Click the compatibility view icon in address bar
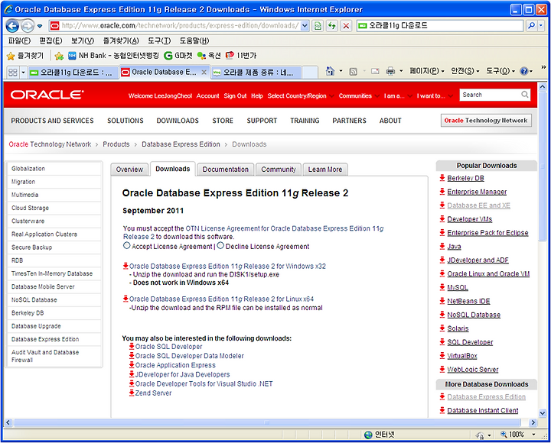Image resolution: width=551 pixels, height=443 pixels. tap(318, 26)
